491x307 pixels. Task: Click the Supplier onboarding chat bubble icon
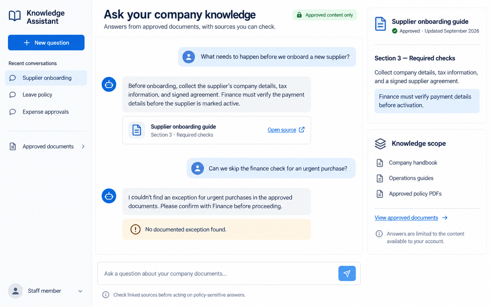pos(13,78)
